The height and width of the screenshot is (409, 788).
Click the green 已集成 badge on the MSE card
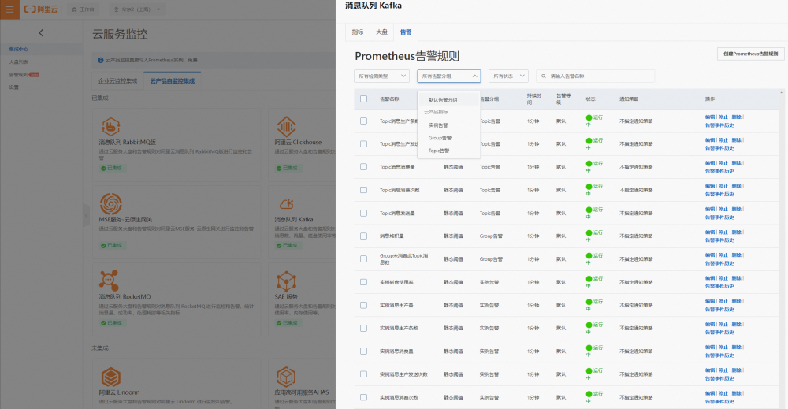112,245
